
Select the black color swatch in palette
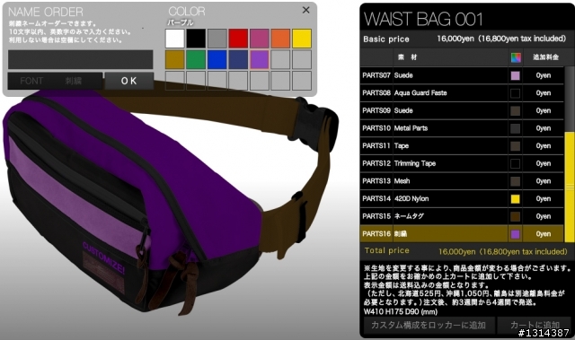click(x=196, y=39)
